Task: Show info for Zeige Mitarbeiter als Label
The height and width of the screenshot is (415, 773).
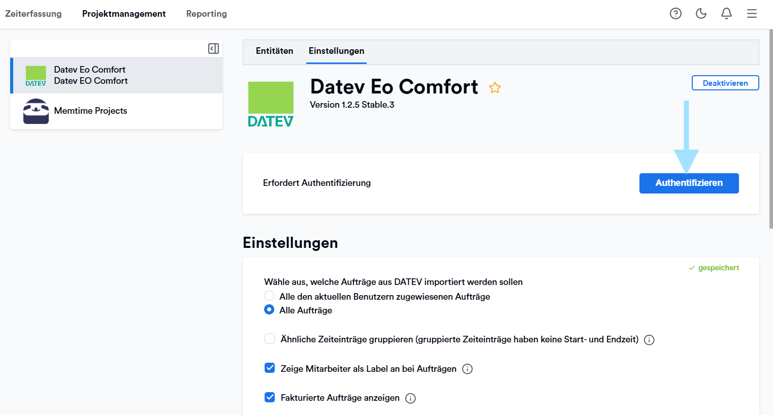Action: (x=467, y=369)
